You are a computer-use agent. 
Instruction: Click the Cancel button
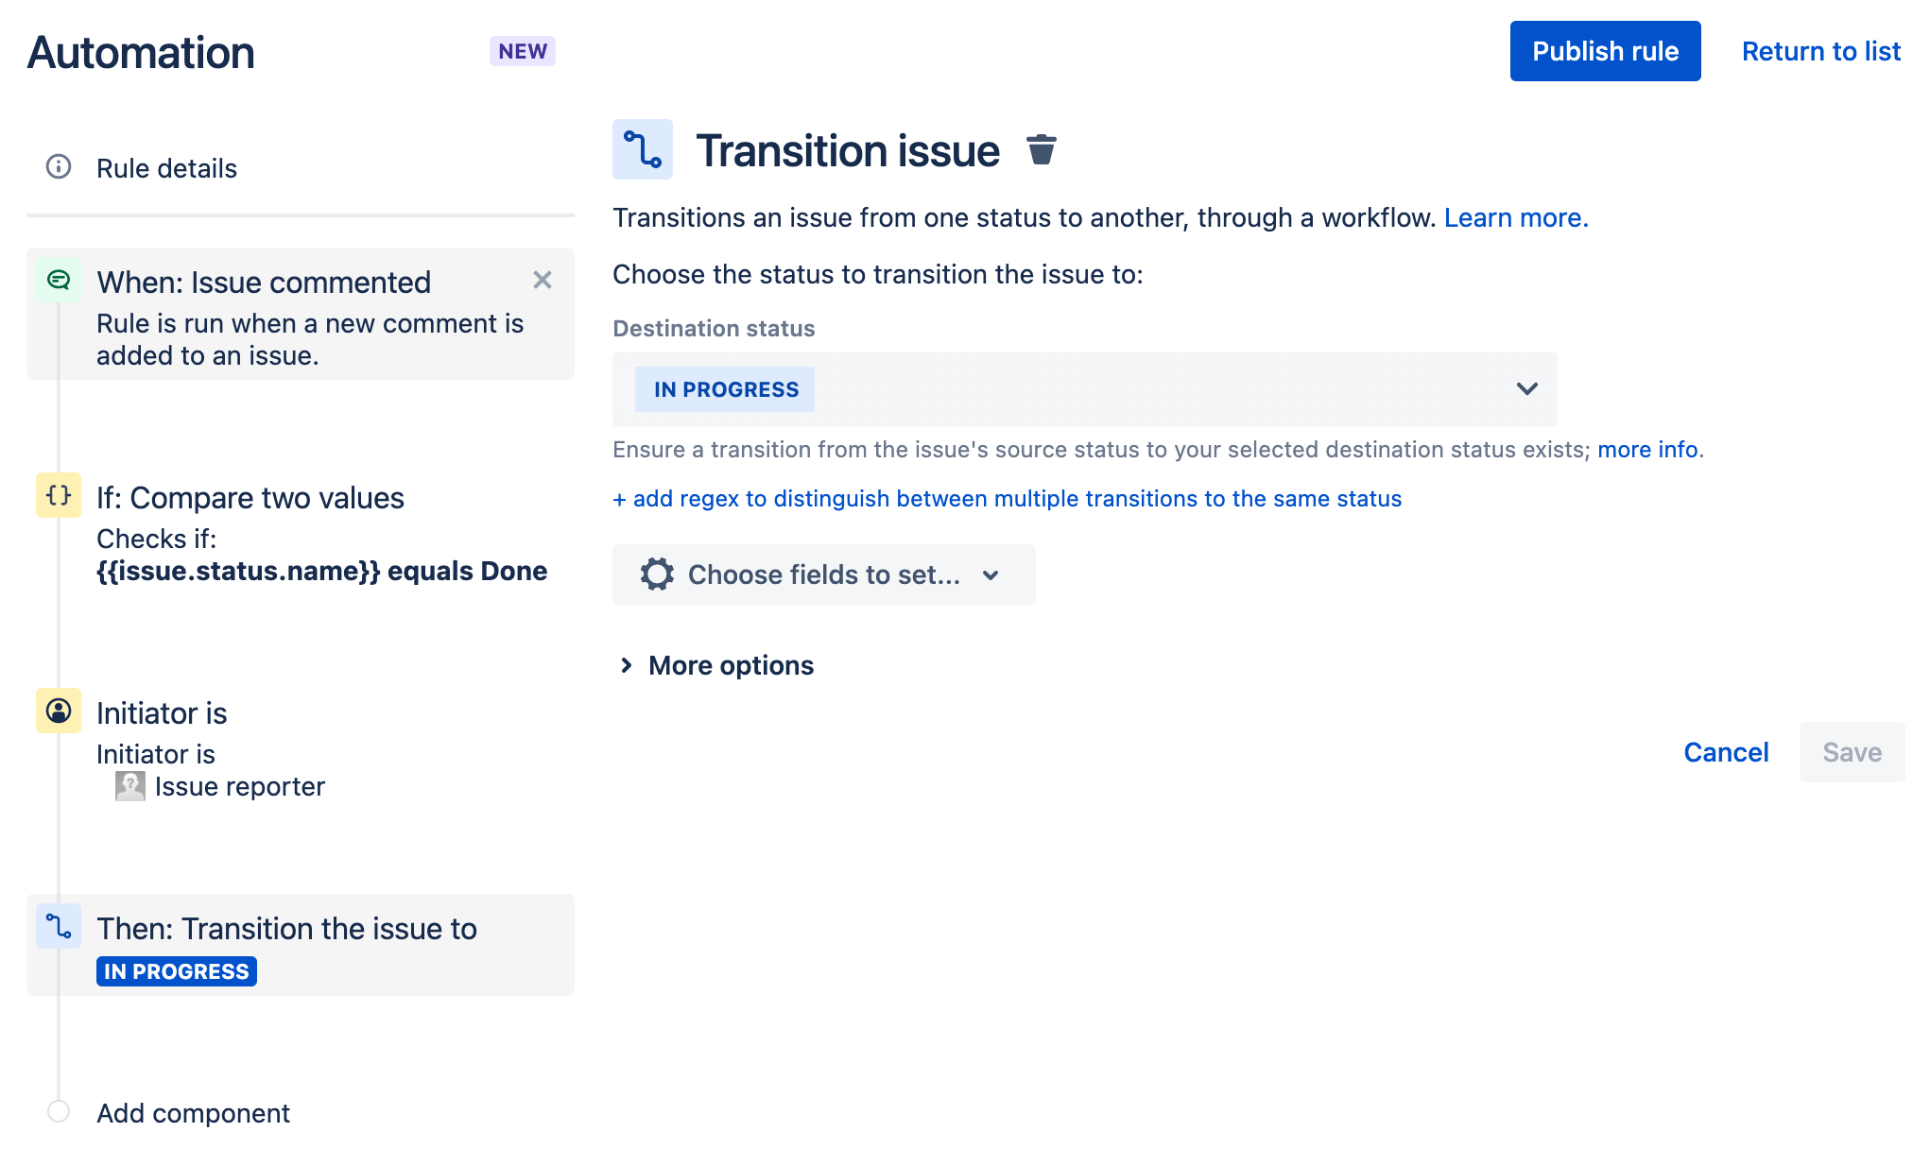pos(1726,751)
